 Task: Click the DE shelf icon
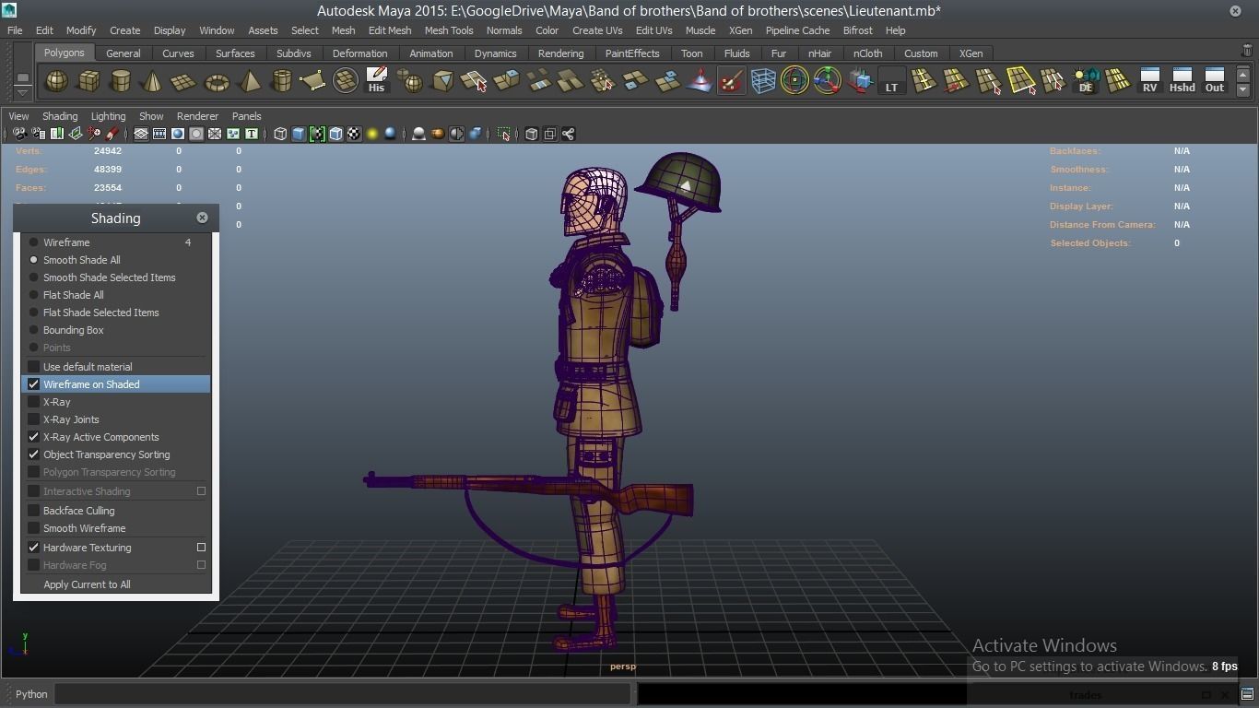(1086, 81)
